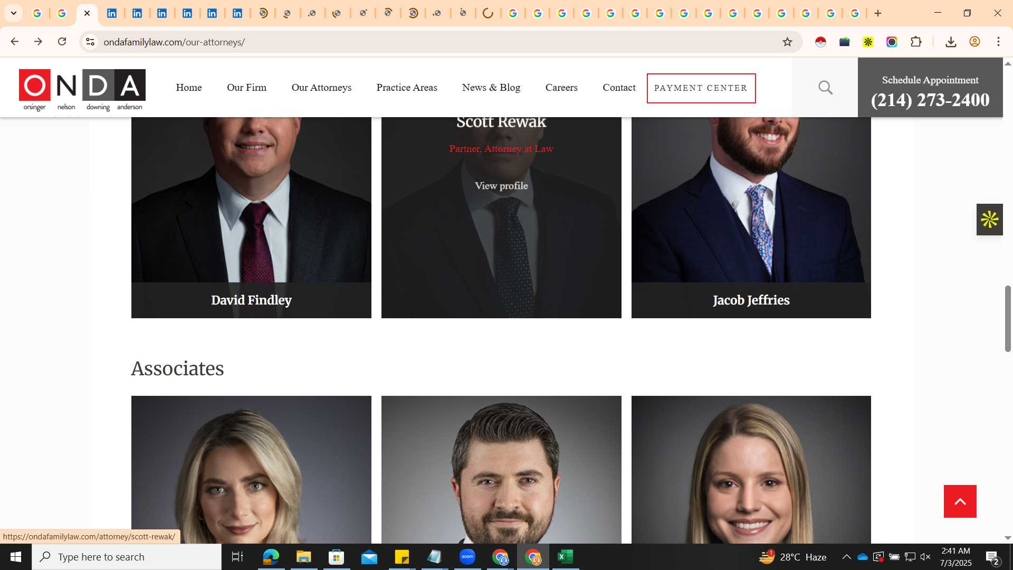Open the site search magnifier icon
1013x570 pixels.
tap(825, 88)
